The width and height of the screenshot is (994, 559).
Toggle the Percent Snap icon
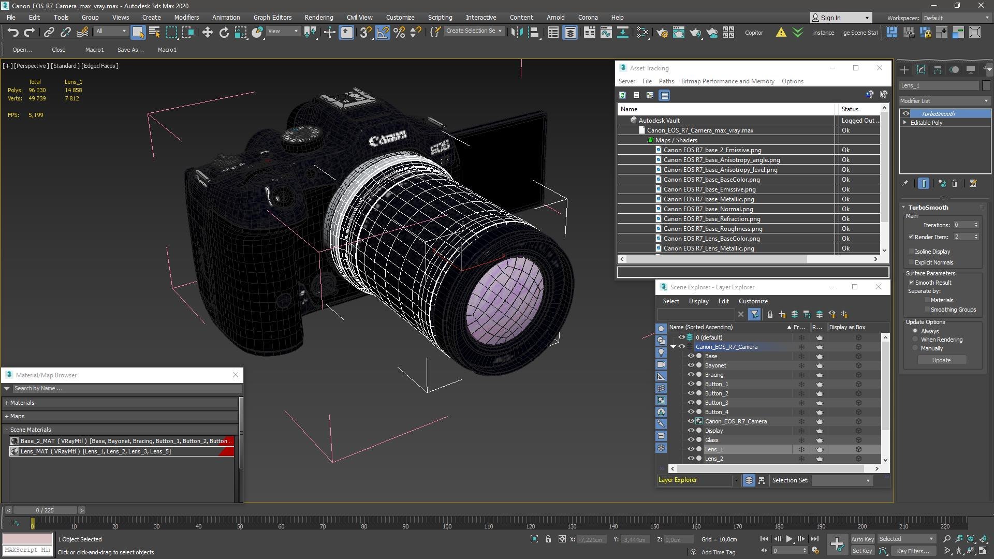click(399, 32)
